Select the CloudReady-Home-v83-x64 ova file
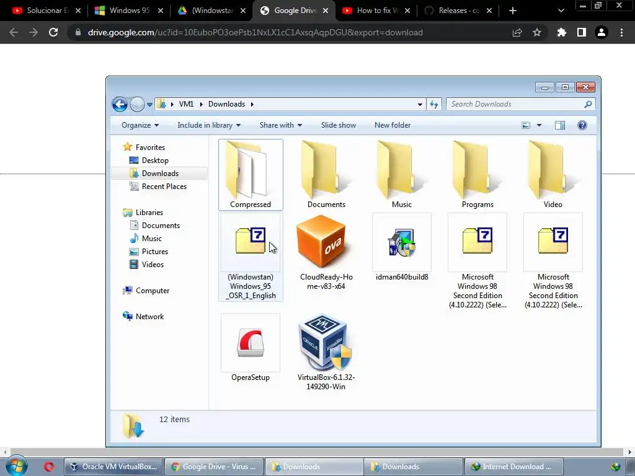This screenshot has height=476, width=635. (326, 253)
